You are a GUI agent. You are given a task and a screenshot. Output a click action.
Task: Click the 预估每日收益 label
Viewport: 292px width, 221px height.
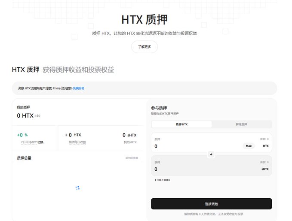pyautogui.click(x=77, y=142)
